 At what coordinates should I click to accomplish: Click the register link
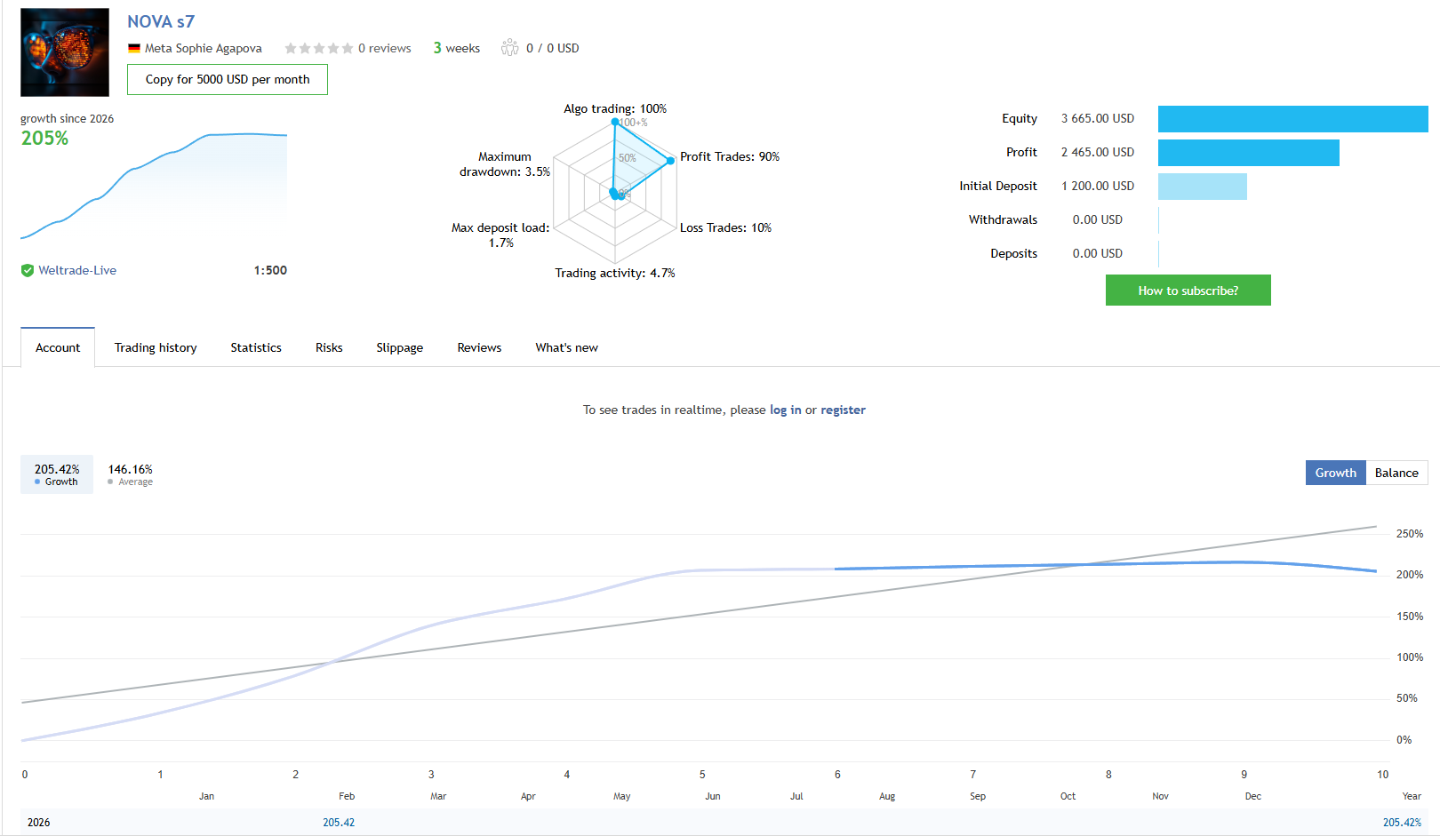point(843,410)
